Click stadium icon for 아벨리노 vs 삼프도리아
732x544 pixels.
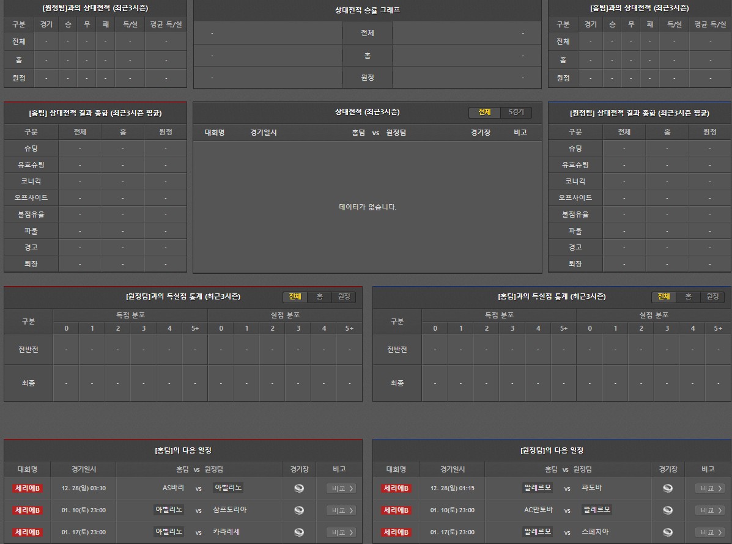click(x=299, y=510)
